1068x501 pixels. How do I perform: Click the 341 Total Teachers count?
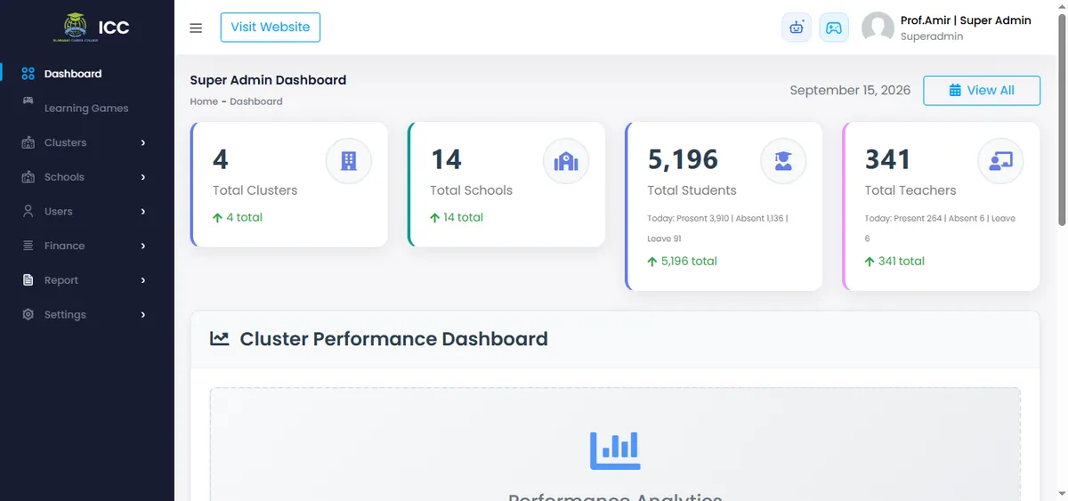tap(887, 159)
